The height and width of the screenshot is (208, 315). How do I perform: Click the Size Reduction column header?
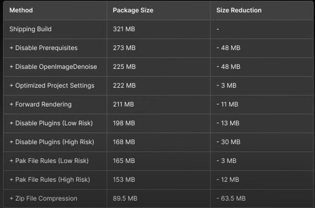239,10
